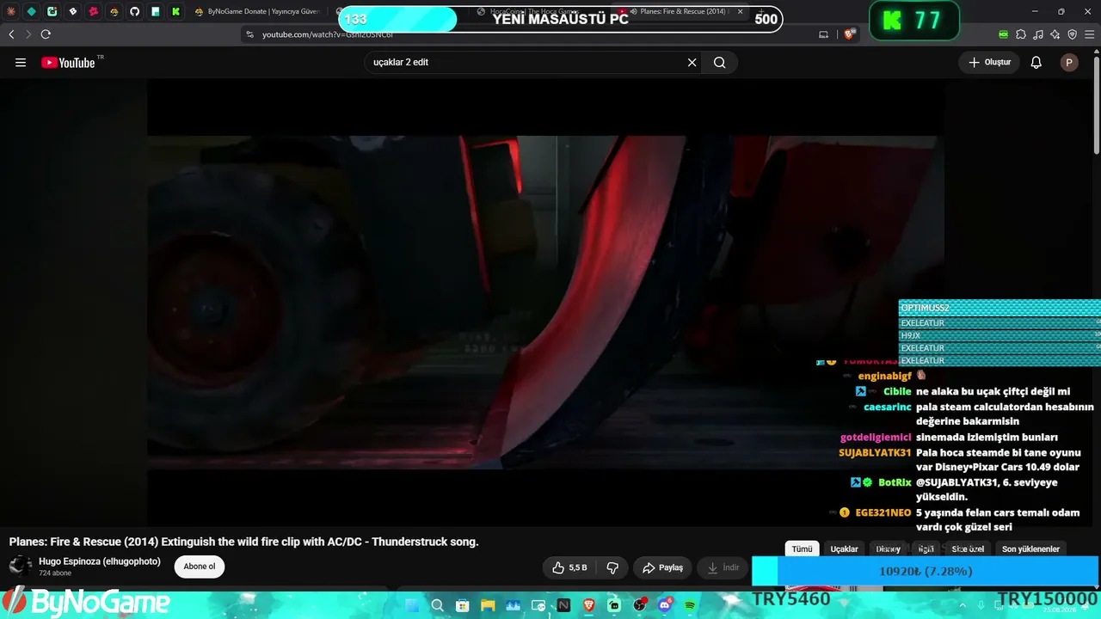Open the music note playlist icon
Image resolution: width=1101 pixels, height=619 pixels.
(x=1038, y=34)
